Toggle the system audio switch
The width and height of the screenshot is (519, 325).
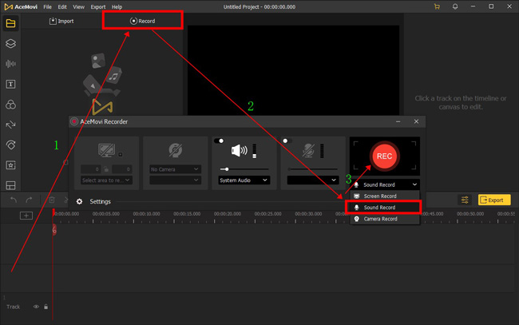(219, 141)
